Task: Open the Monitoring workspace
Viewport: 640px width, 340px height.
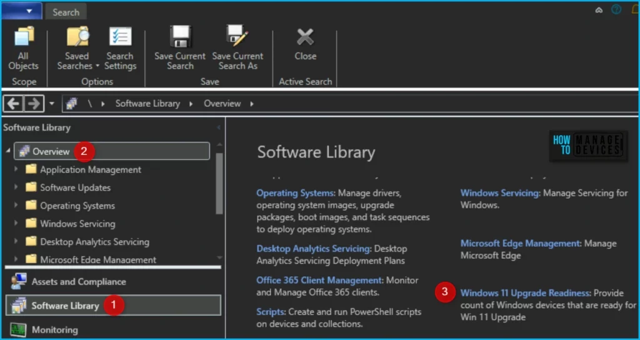Action: 113,329
